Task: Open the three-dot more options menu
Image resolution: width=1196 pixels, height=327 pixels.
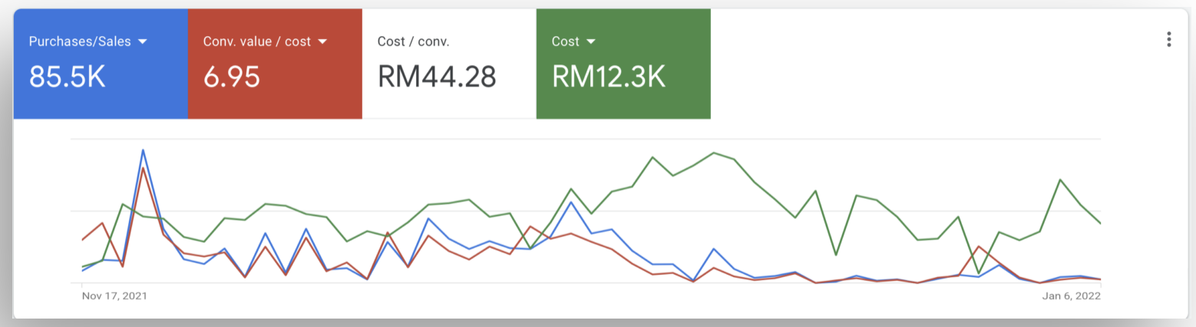Action: pyautogui.click(x=1168, y=40)
